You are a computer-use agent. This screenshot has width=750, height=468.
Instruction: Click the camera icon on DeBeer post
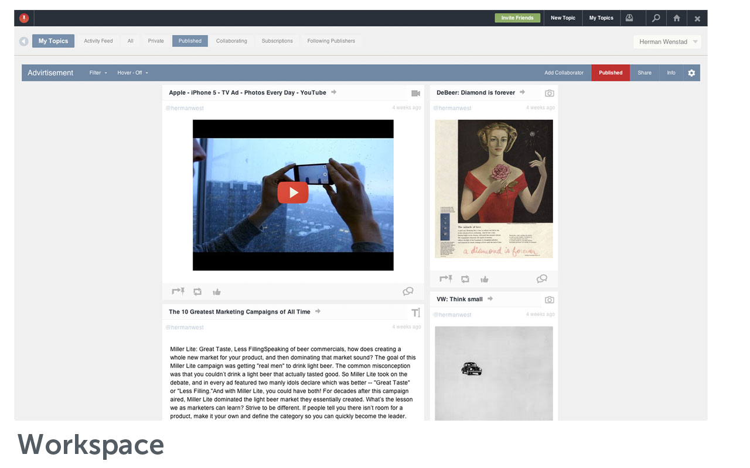pyautogui.click(x=549, y=93)
